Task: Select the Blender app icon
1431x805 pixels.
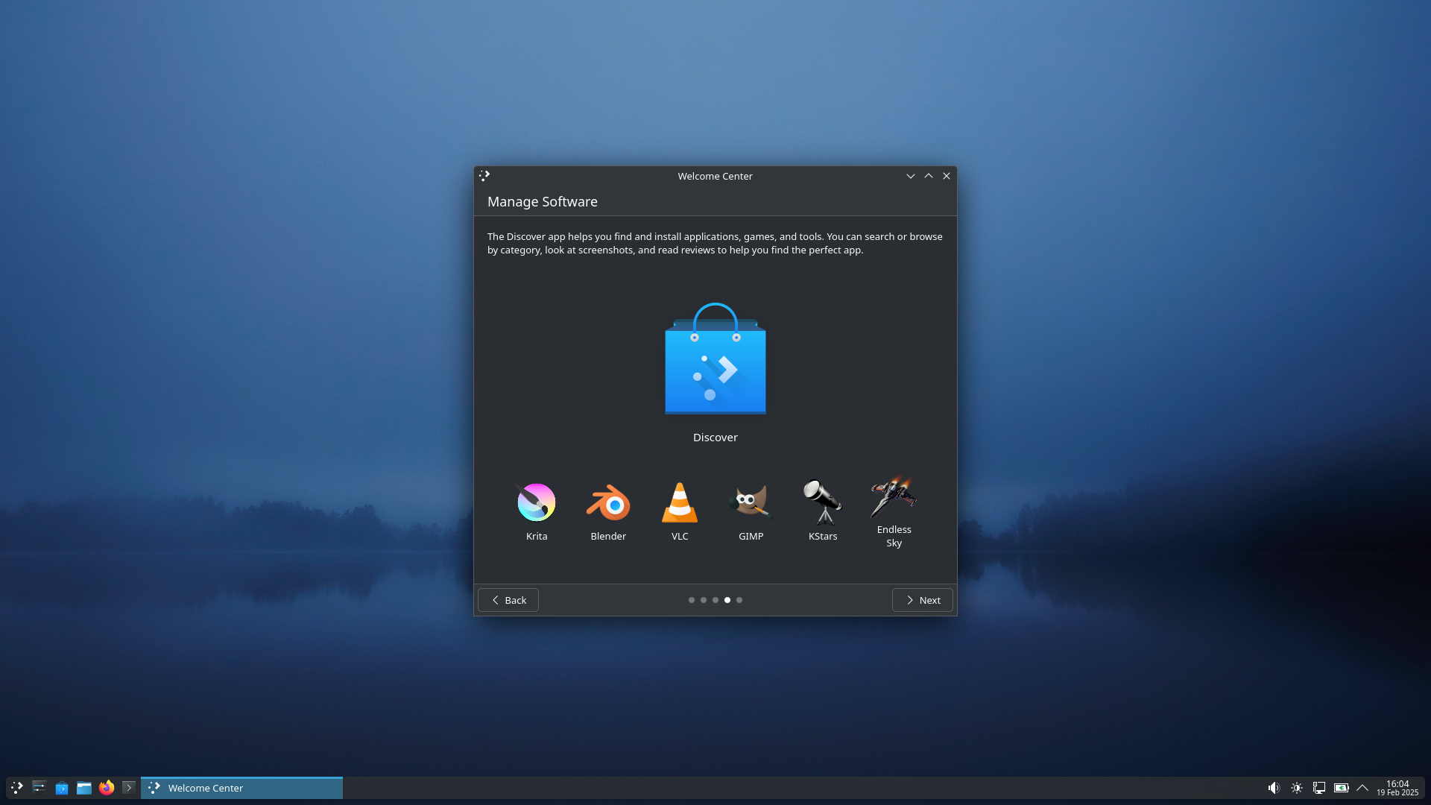Action: [608, 502]
